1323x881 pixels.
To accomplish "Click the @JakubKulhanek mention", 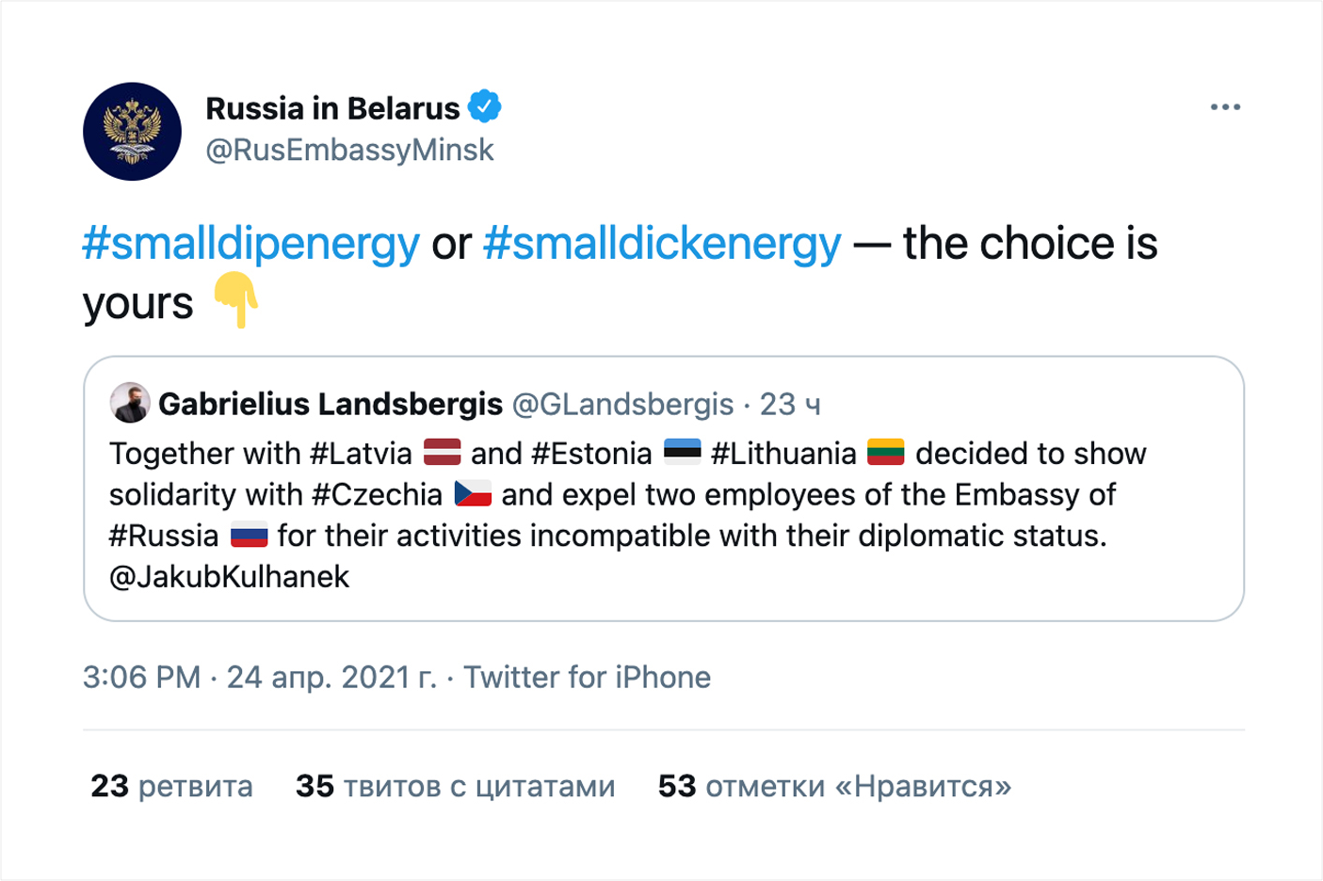I will pos(229,577).
